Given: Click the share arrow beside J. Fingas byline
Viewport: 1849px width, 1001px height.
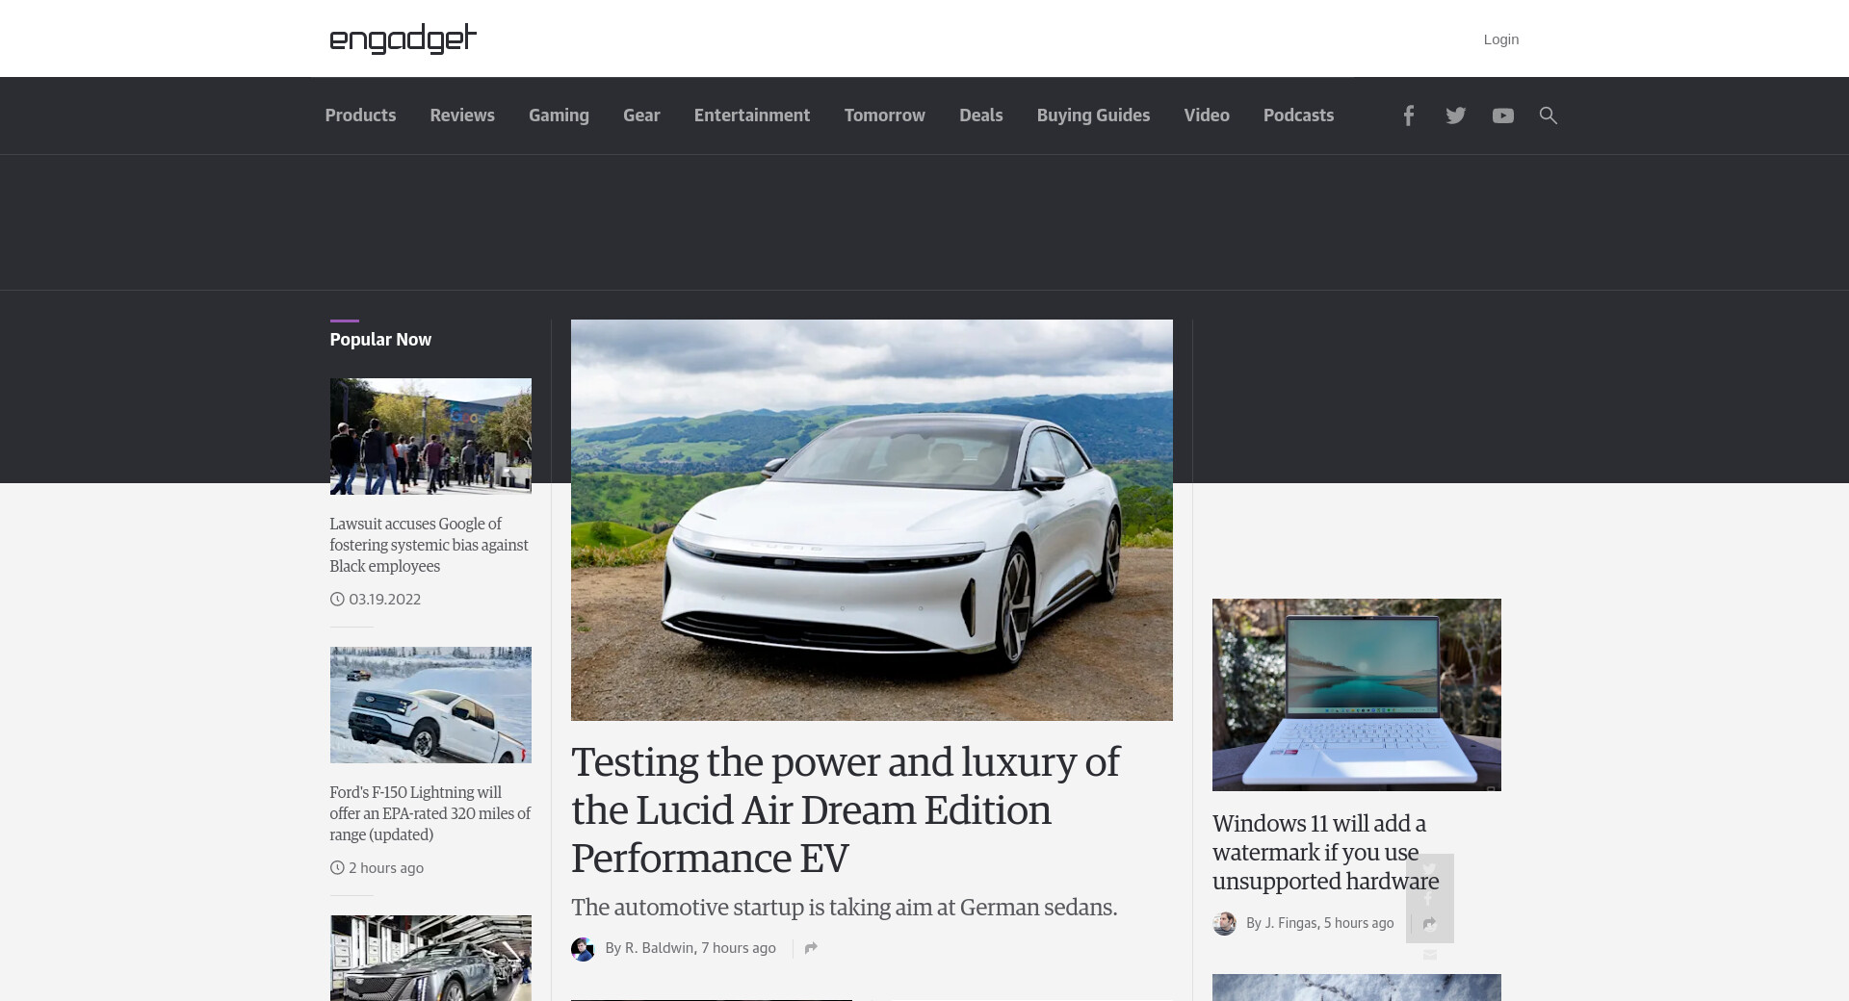Looking at the screenshot, I should pos(1429,924).
